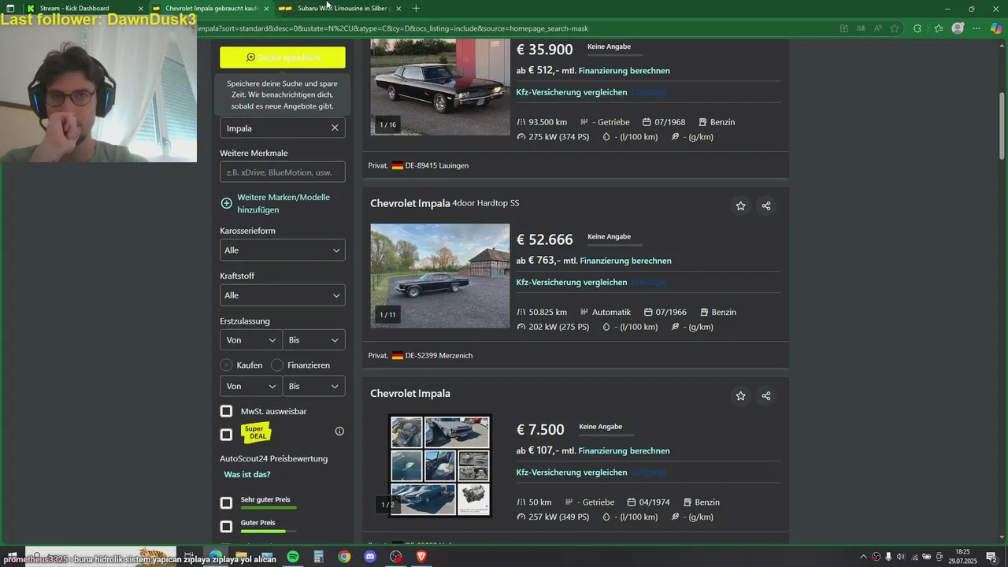Open the notification center in the taskbar
Image resolution: width=1008 pixels, height=567 pixels.
(991, 557)
